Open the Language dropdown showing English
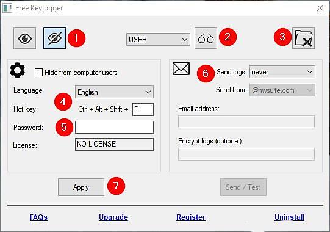 (114, 92)
